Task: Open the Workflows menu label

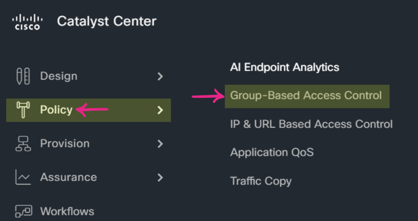Action: (x=67, y=211)
